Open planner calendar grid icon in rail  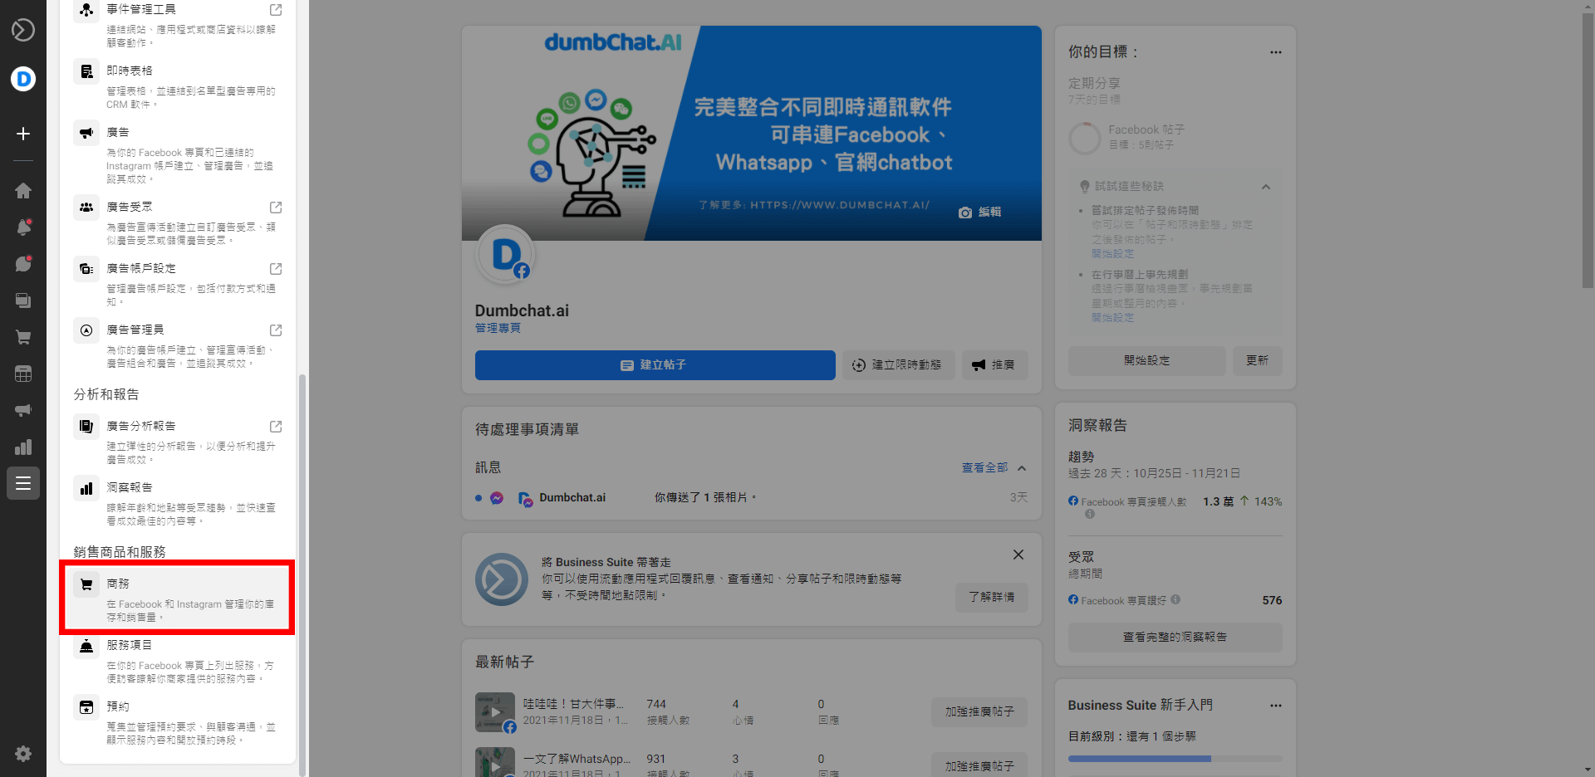tap(23, 374)
